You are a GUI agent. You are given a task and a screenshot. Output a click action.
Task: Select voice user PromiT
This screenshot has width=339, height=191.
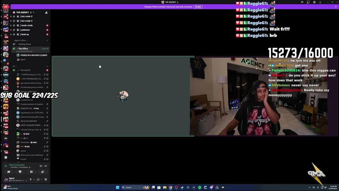coord(23,159)
